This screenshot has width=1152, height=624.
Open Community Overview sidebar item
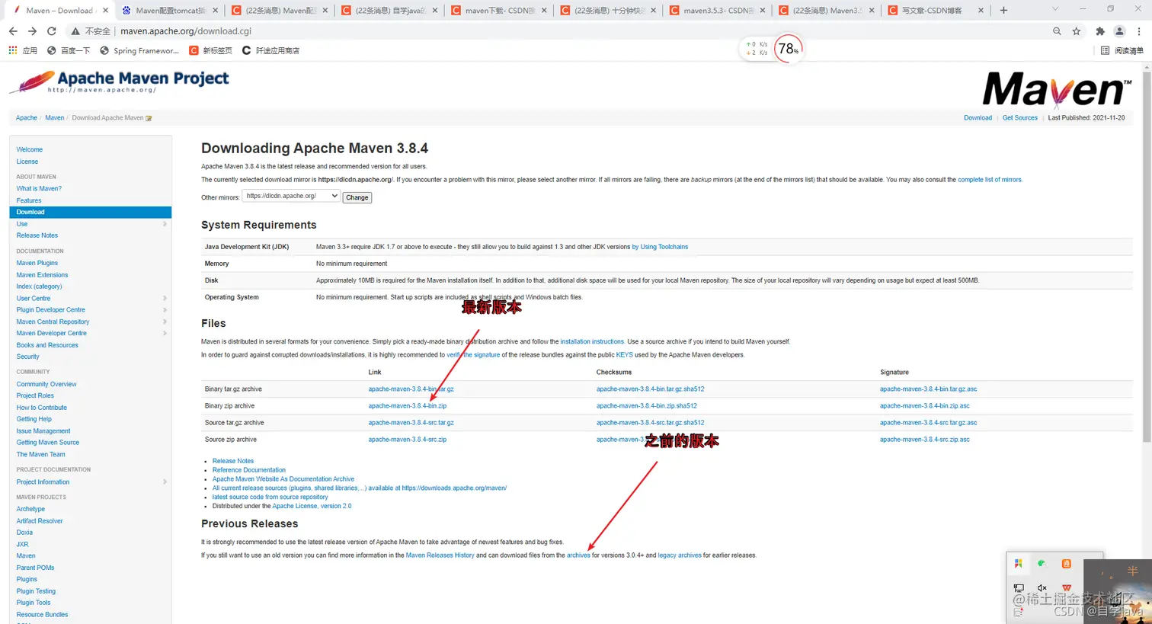[x=46, y=384]
